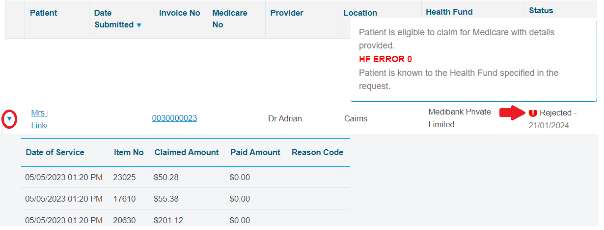The width and height of the screenshot is (604, 230).
Task: Select the item 17610 service row
Action: coord(186,199)
